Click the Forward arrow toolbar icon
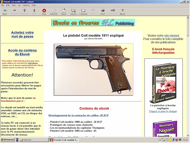This screenshot has height=143, width=190. pyautogui.click(x=15, y=10)
